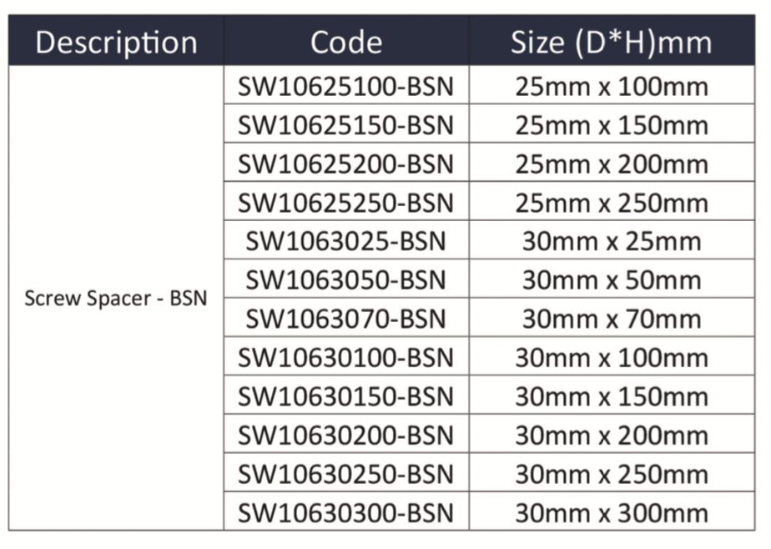
Task: Click the SW10625150-BSN code cell
Action: 346,125
